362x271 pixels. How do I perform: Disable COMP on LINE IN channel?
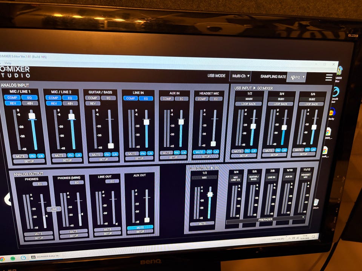(130, 98)
